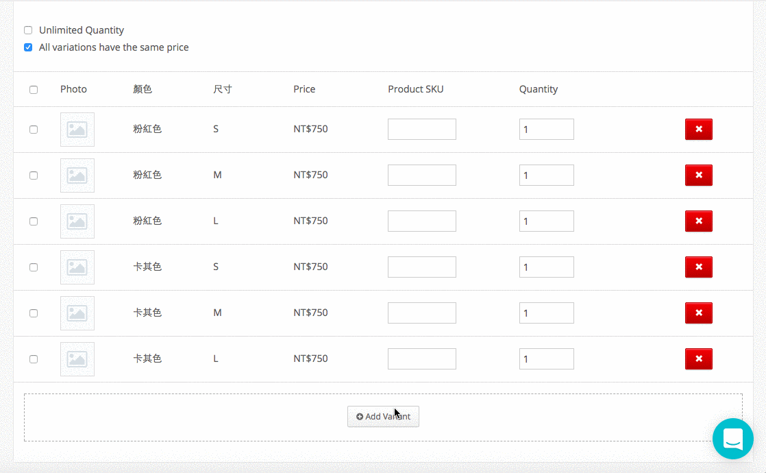Enable Unlimited Quantity checkbox
The width and height of the screenshot is (766, 473).
click(28, 30)
